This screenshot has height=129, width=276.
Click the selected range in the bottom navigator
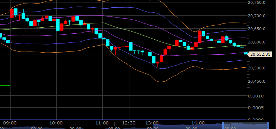click(x=245, y=125)
